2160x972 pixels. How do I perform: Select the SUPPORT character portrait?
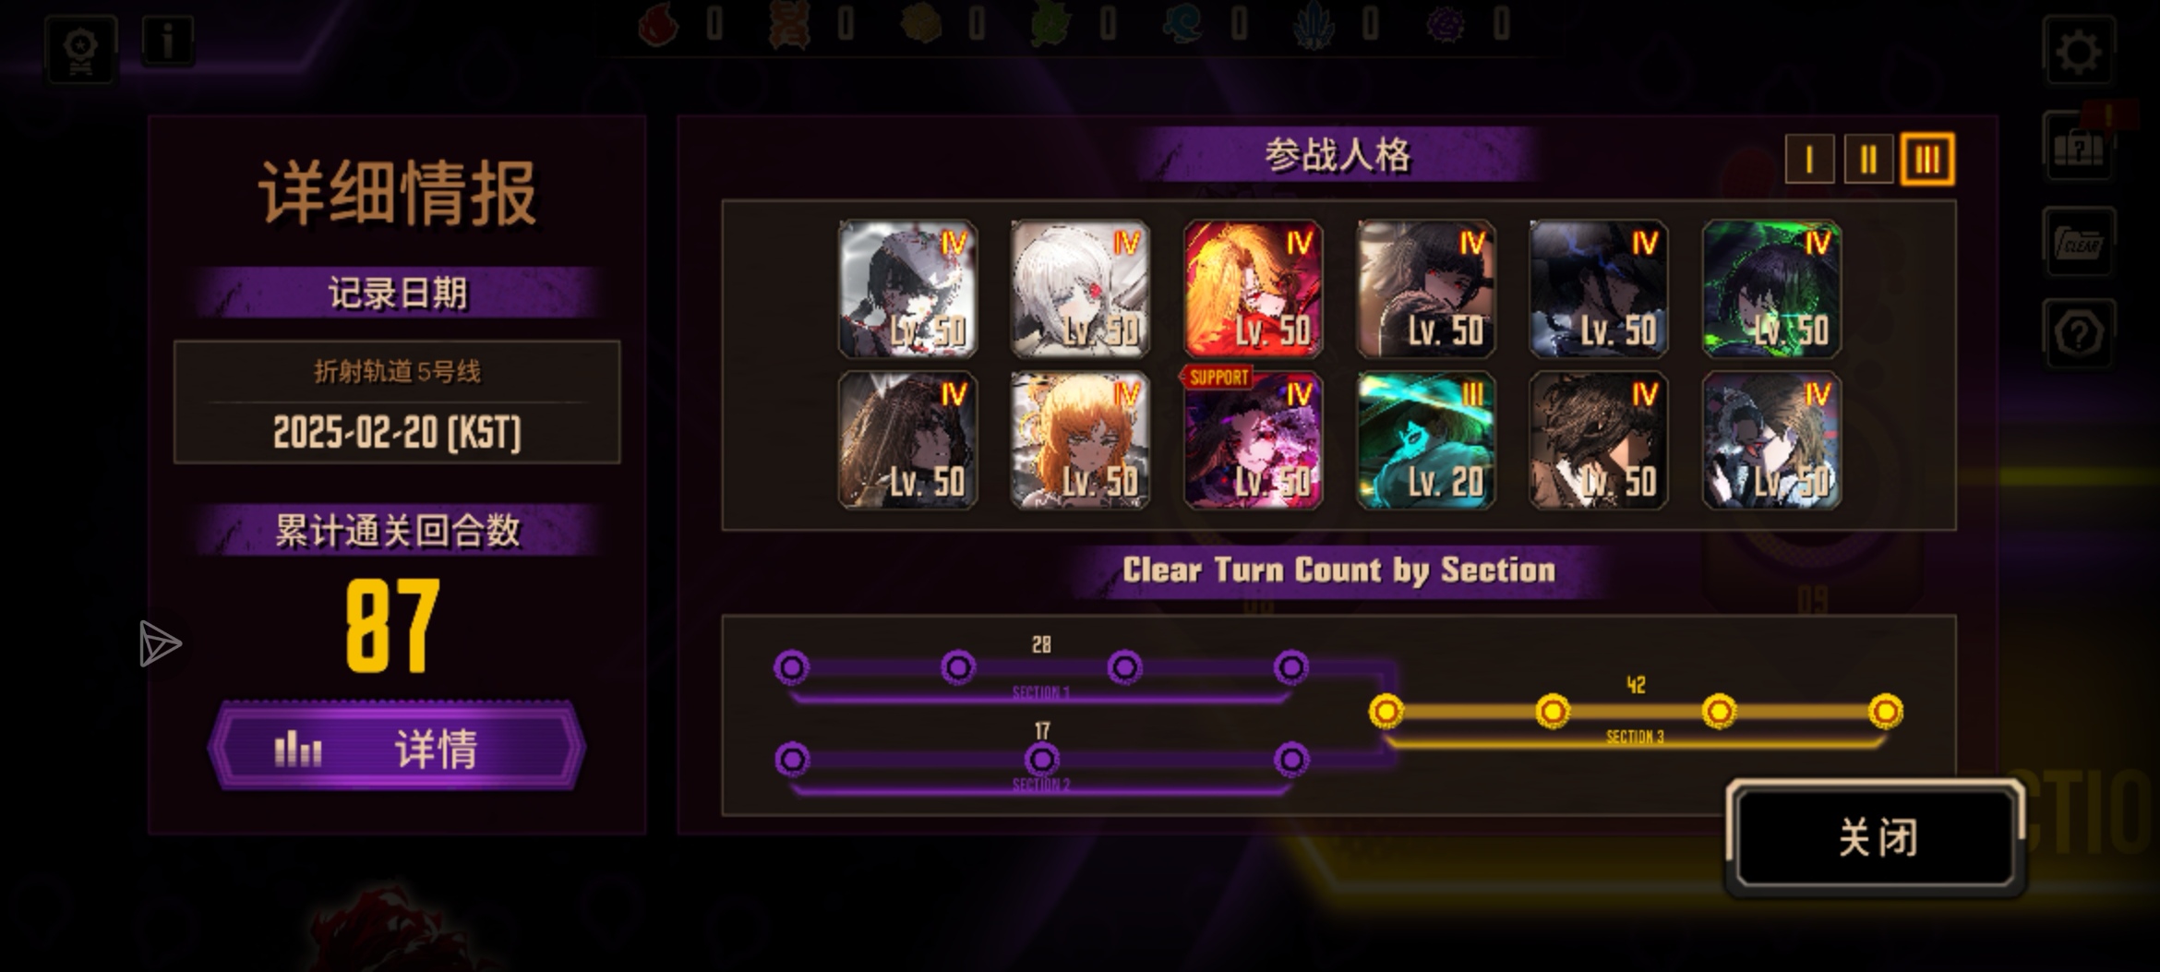click(x=1253, y=440)
